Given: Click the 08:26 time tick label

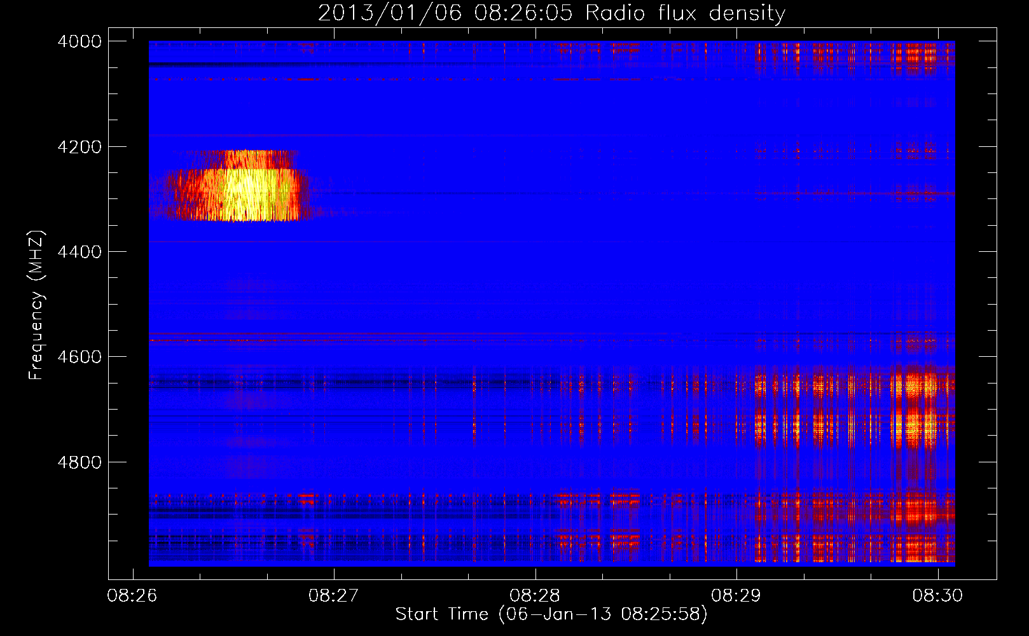Looking at the screenshot, I should click(132, 596).
